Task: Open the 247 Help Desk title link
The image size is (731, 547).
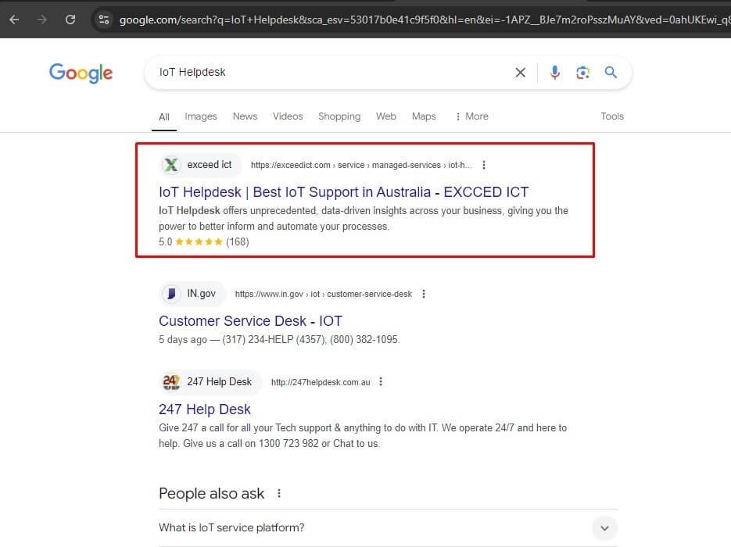Action: coord(205,409)
